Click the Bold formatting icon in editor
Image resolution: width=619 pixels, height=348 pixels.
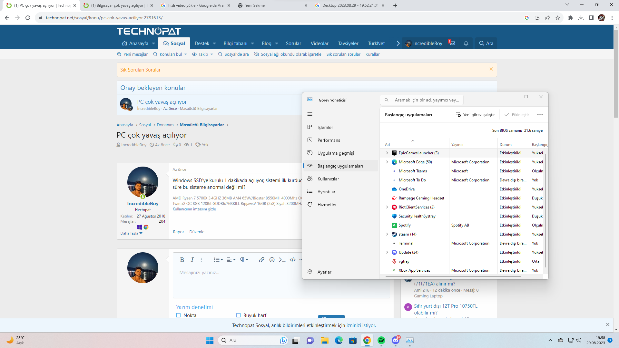click(182, 260)
